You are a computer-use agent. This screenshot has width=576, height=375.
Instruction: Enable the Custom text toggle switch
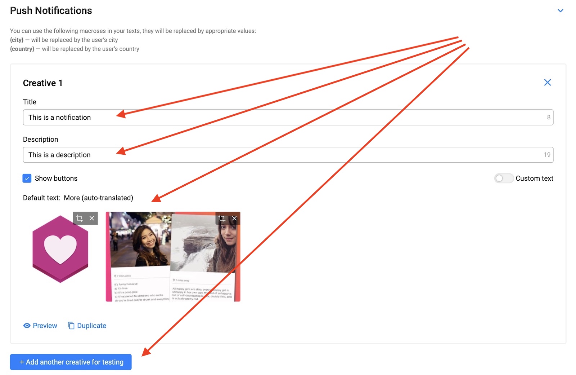click(503, 178)
